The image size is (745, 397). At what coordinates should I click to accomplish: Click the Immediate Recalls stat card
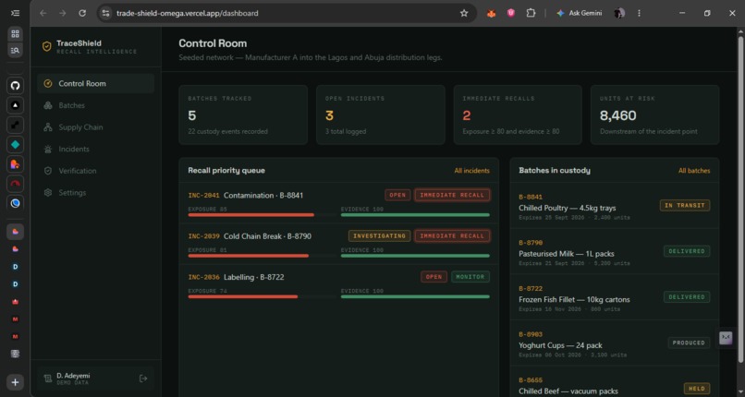[518, 114]
